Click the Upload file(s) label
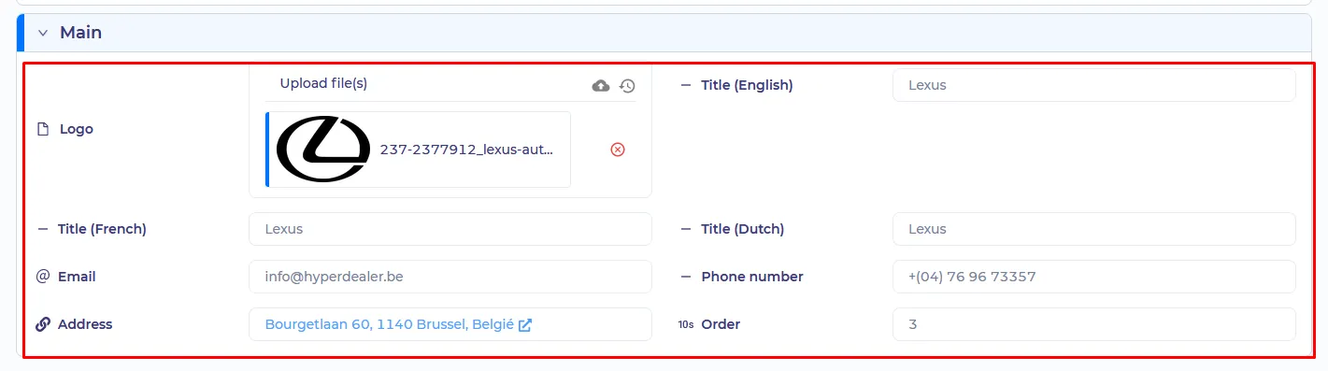Viewport: 1328px width, 371px height. pyautogui.click(x=323, y=83)
